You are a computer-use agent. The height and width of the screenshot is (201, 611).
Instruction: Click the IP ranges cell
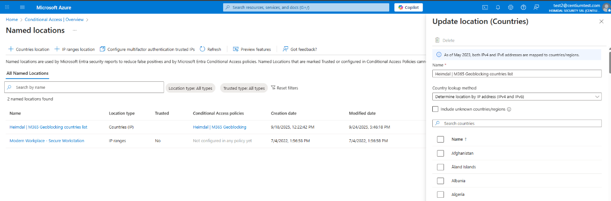117,141
